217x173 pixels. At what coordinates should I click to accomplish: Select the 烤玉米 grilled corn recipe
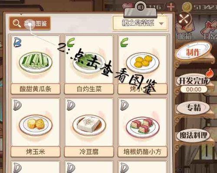pos(36,128)
